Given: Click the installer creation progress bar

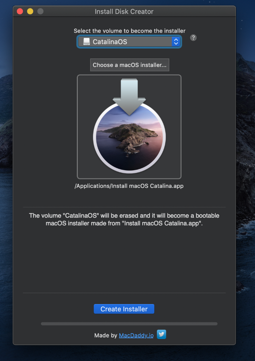Looking at the screenshot, I should 129,324.
